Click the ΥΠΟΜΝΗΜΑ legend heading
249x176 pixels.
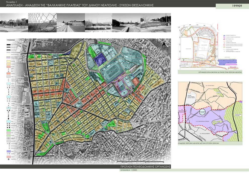(x=12, y=40)
